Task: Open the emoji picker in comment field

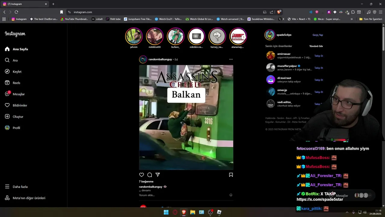Action: [x=231, y=195]
